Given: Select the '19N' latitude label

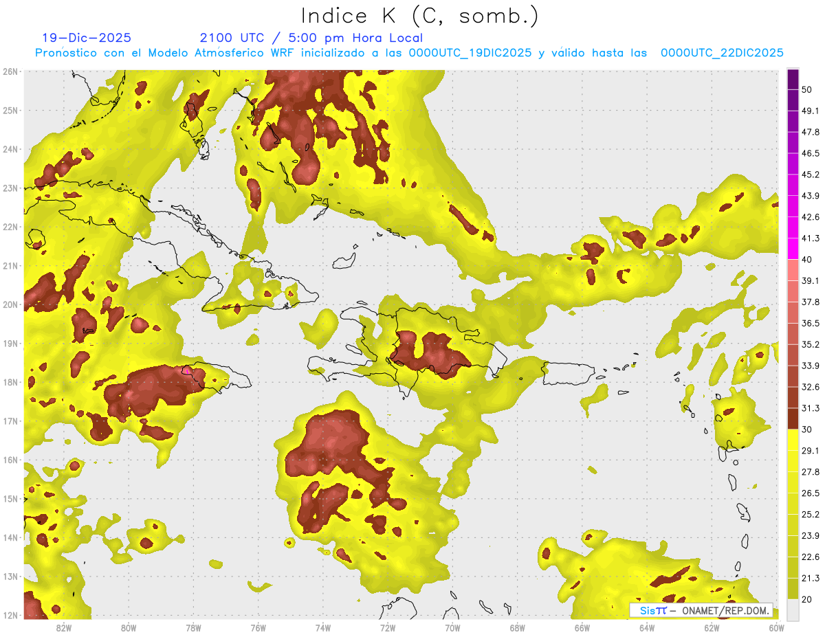Looking at the screenshot, I should pyautogui.click(x=10, y=343).
